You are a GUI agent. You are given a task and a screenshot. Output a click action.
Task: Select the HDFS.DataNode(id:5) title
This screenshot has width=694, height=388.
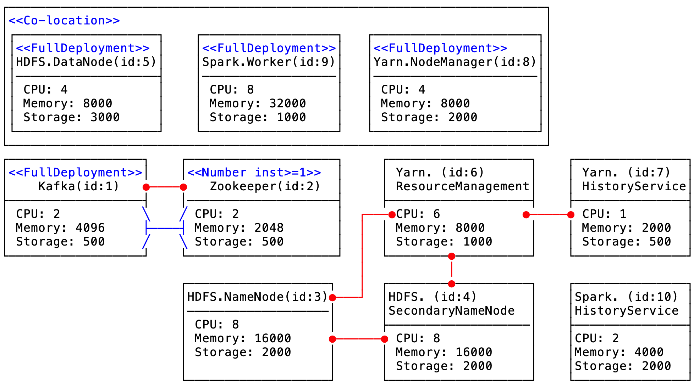tap(86, 62)
